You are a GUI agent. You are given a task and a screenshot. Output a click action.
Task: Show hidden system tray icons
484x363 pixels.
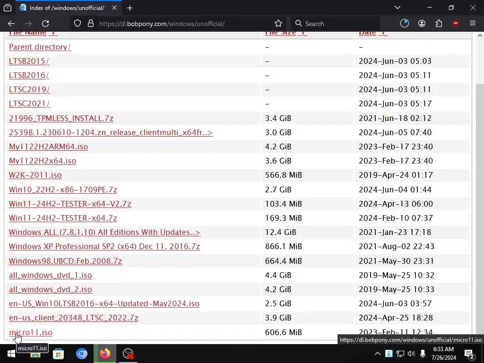pos(378,354)
